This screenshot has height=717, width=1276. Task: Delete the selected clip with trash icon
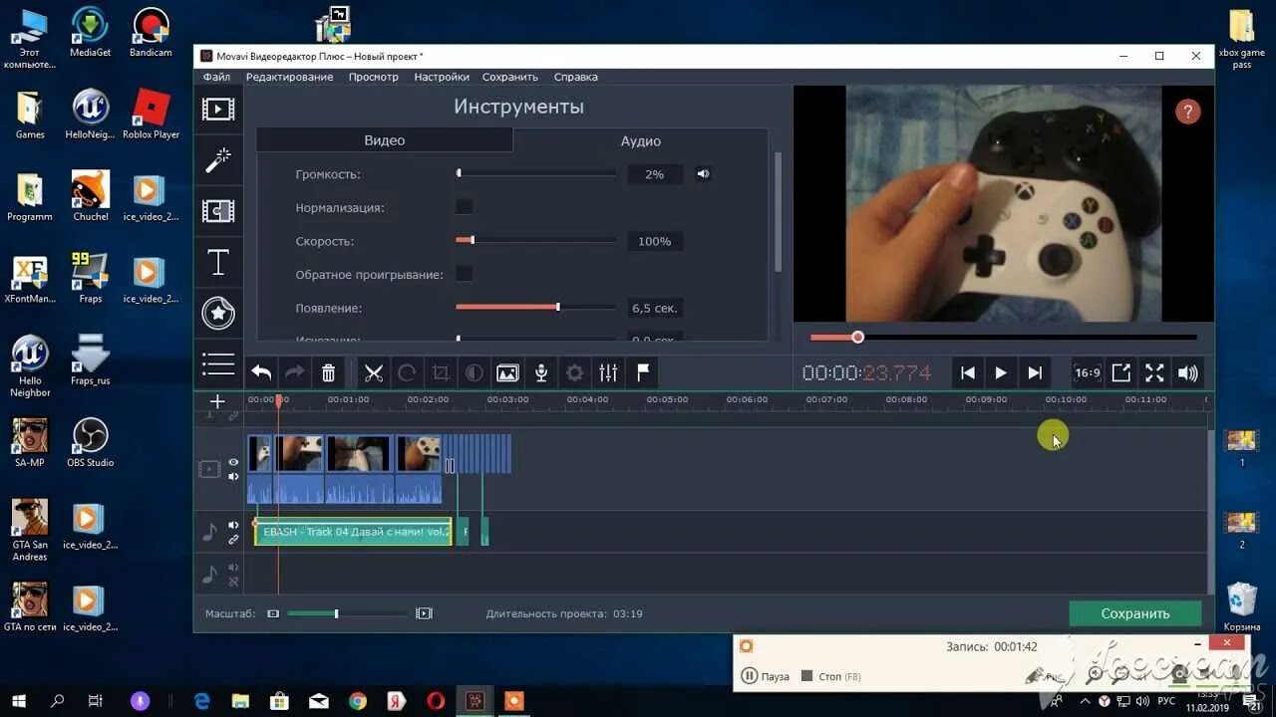click(328, 372)
